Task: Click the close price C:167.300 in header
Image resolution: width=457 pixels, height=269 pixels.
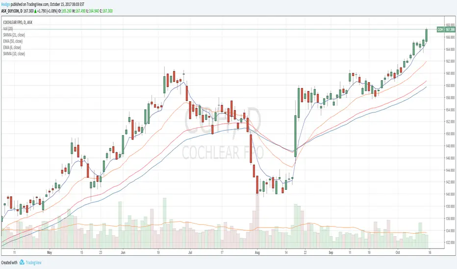Action: point(106,11)
